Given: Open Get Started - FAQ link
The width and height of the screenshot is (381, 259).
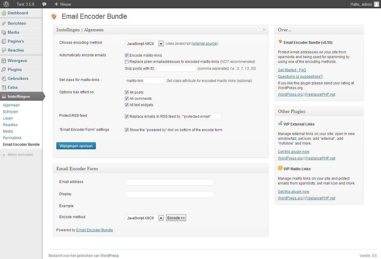Looking at the screenshot, I should click(x=292, y=70).
